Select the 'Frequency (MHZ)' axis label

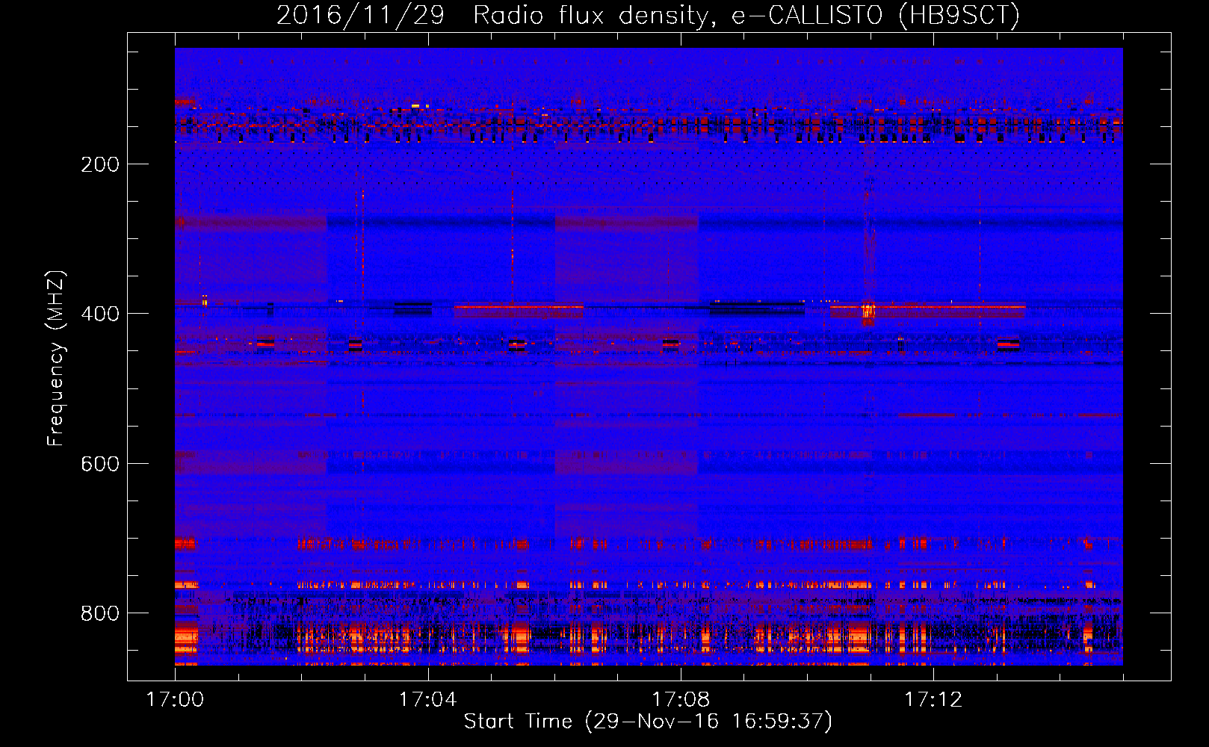coord(56,358)
